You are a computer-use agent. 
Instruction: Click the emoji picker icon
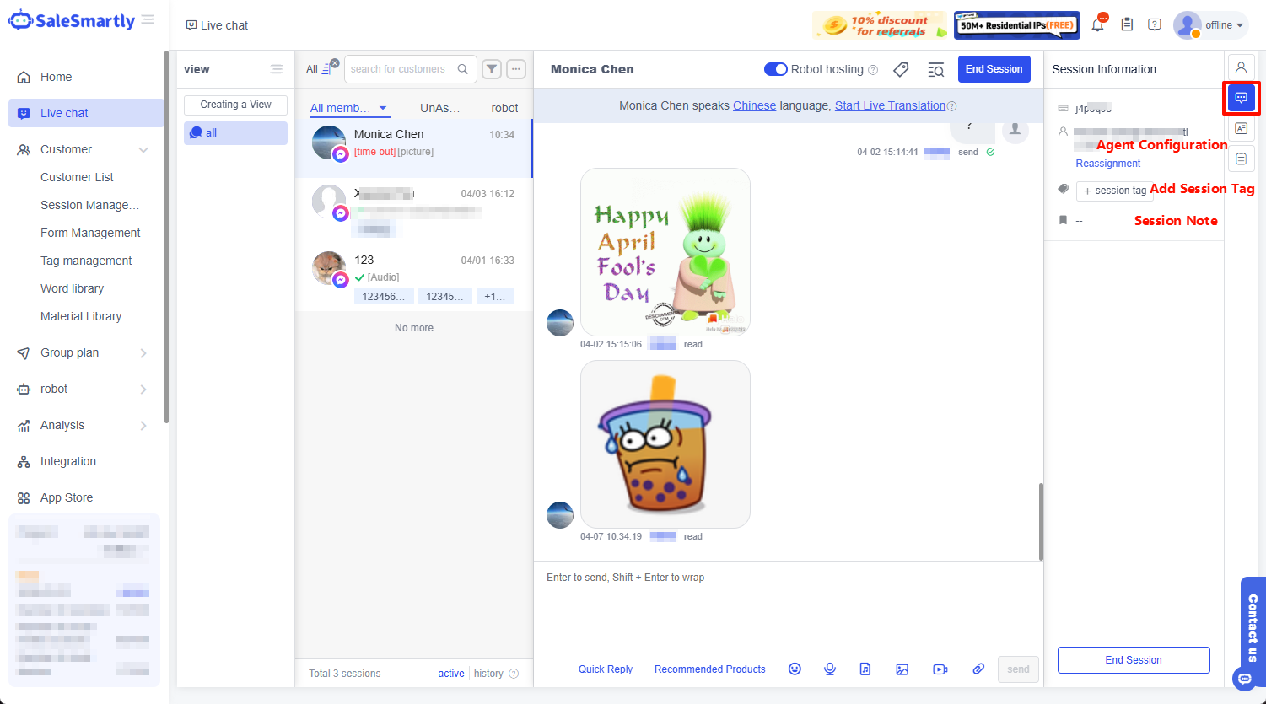point(795,669)
